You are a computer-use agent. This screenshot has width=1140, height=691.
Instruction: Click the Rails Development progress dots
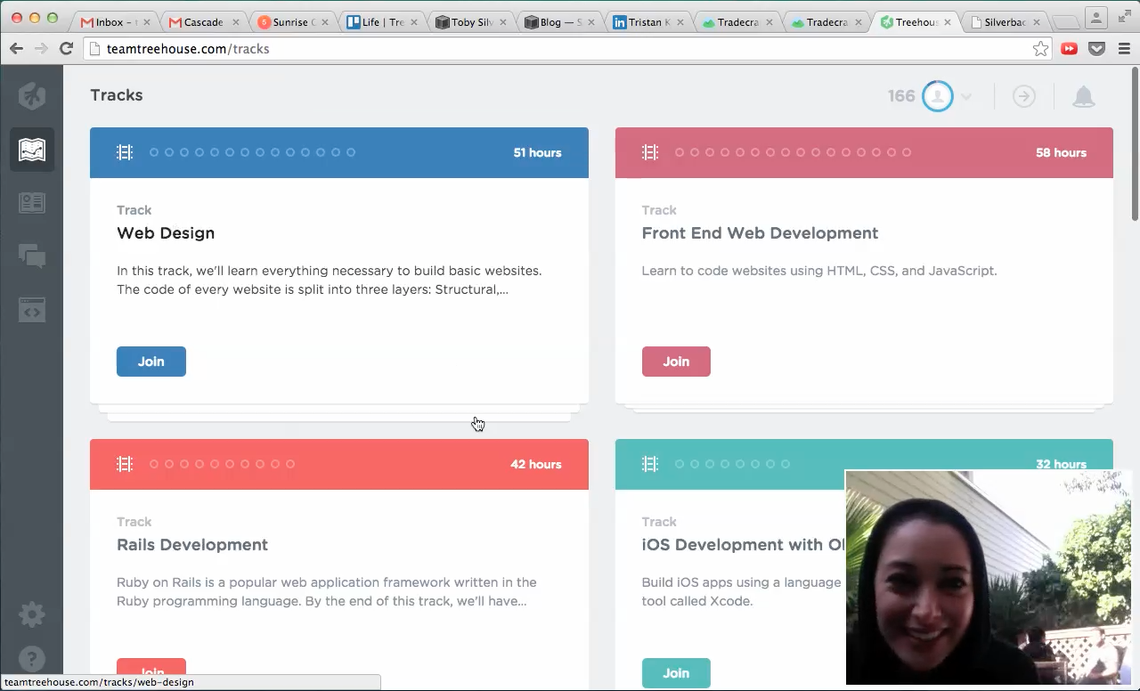coord(222,464)
